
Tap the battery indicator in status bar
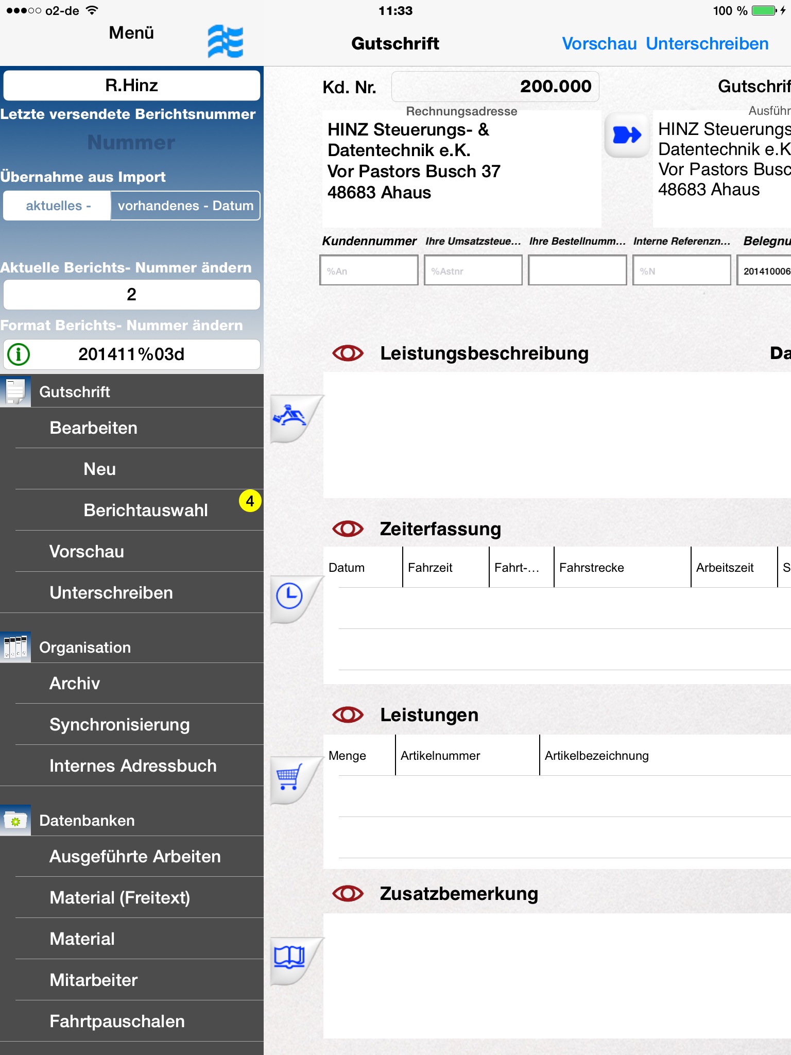pos(765,10)
